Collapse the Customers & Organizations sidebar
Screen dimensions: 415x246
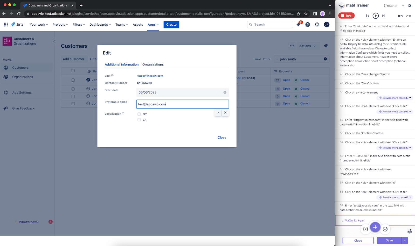pyautogui.click(x=54, y=41)
